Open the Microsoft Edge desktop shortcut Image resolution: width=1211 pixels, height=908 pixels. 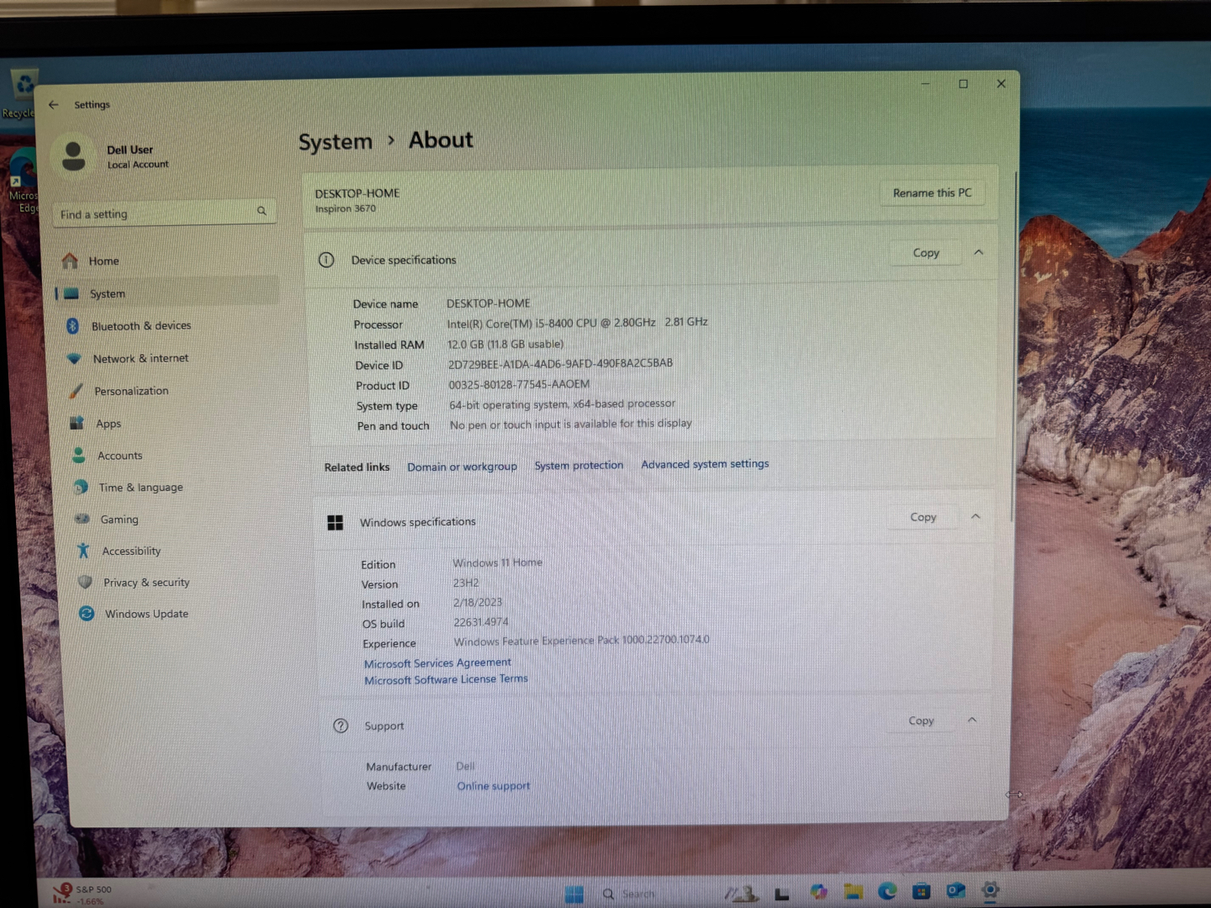(23, 181)
